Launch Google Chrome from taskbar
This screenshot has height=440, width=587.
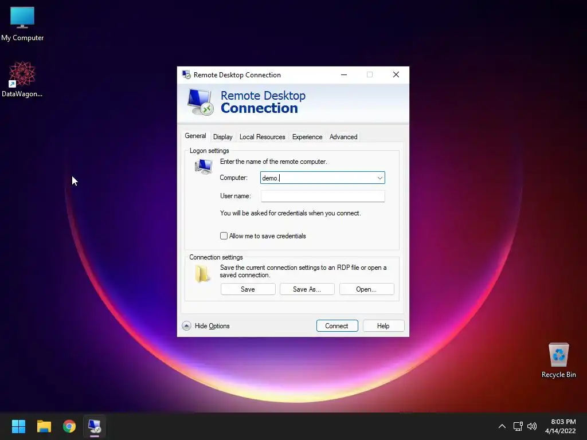pyautogui.click(x=69, y=426)
